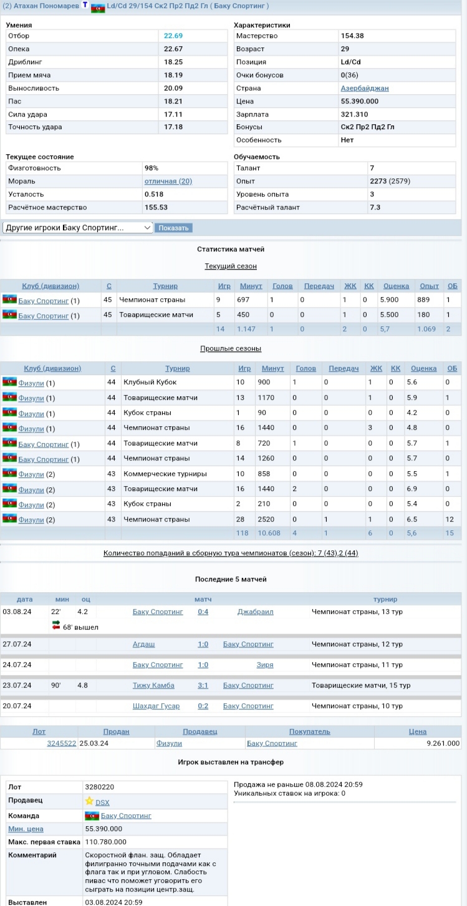Open the Азербайджан country link

click(x=364, y=88)
